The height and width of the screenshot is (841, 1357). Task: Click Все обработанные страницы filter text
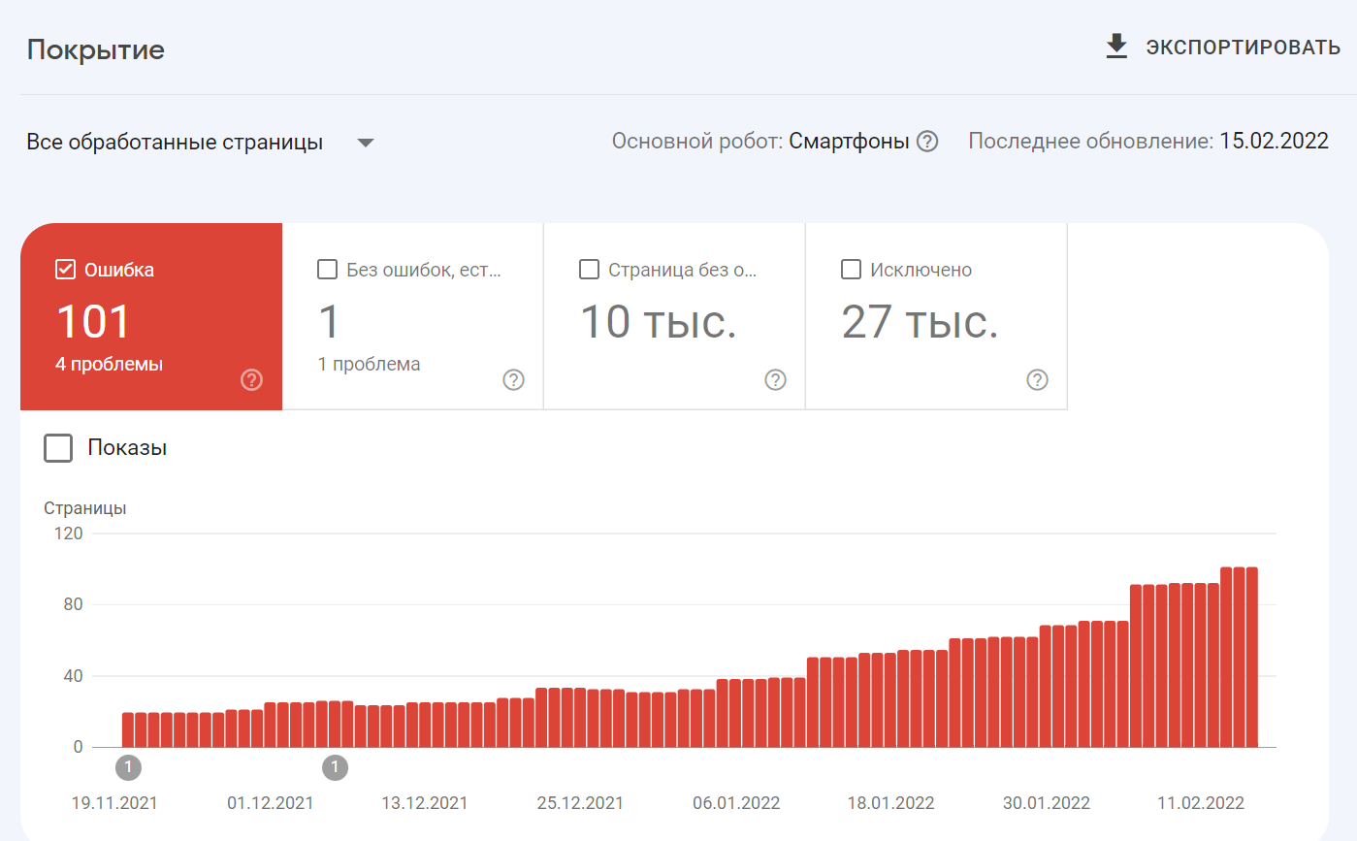click(x=175, y=143)
